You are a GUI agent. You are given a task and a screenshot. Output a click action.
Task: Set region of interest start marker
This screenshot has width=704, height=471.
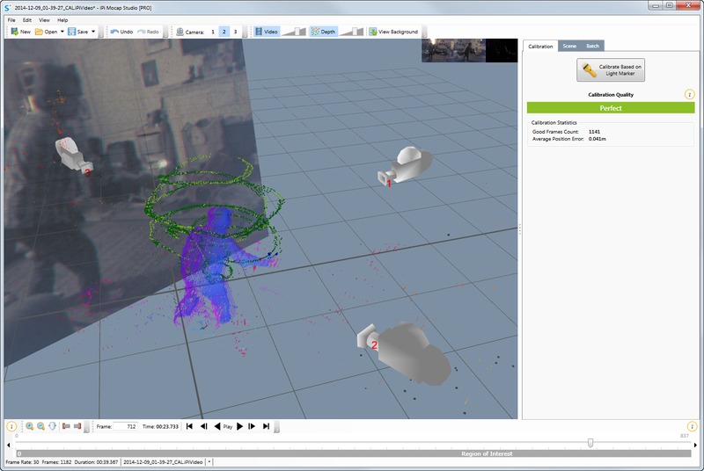pos(66,426)
